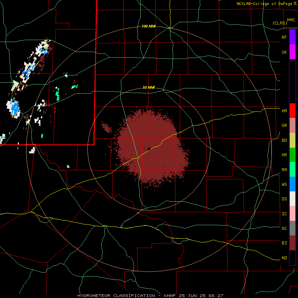Click the BI legend label
This screenshot has width=298, height=298.
(284, 243)
